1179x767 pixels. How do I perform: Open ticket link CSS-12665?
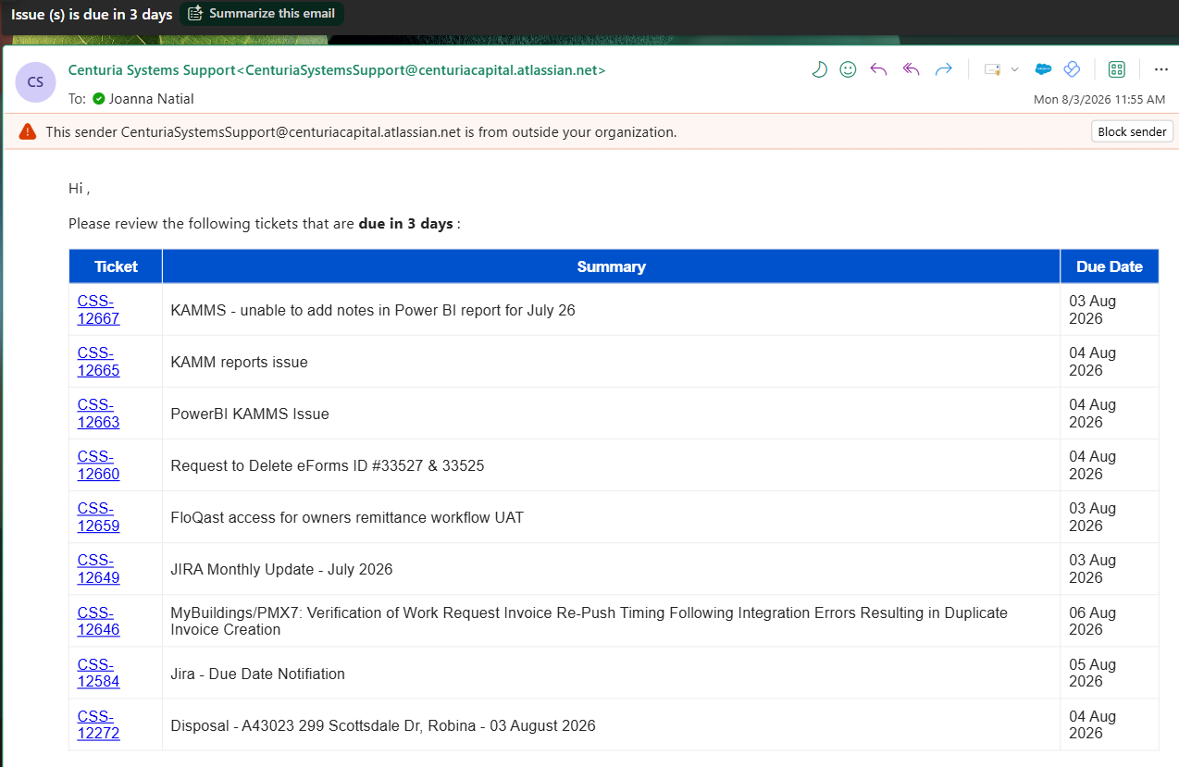point(98,362)
